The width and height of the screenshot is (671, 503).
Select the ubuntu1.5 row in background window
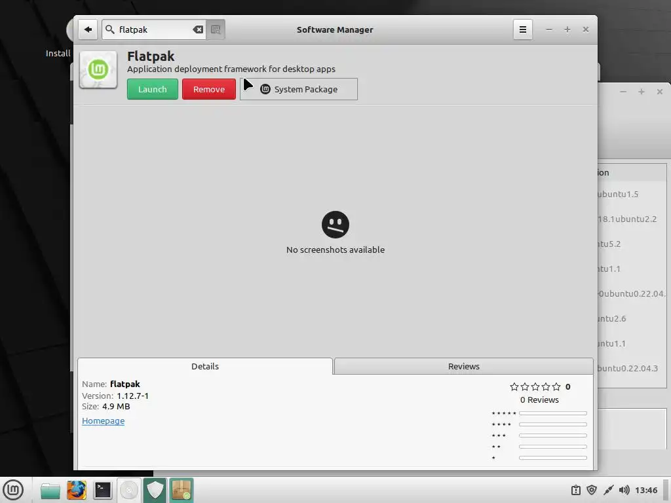tap(632, 194)
